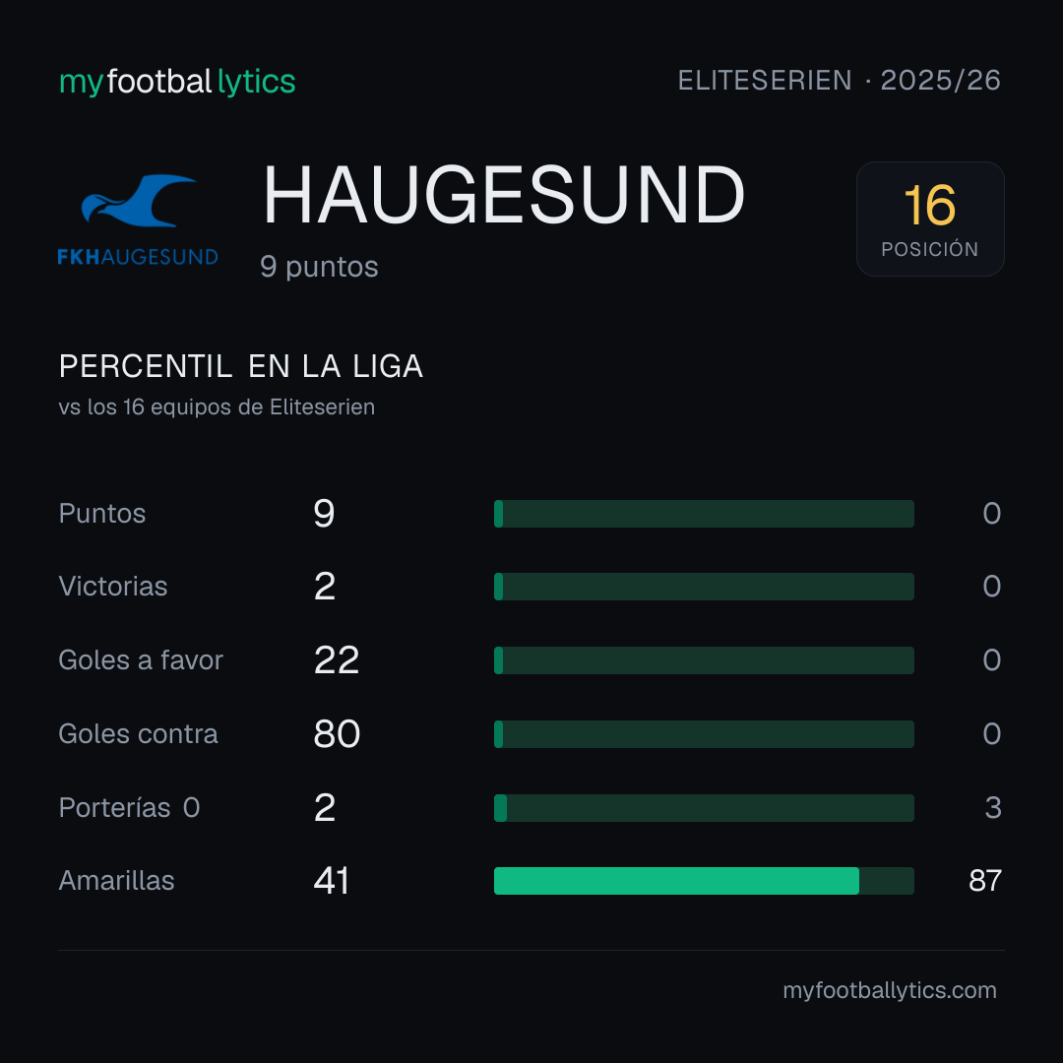The width and height of the screenshot is (1063, 1063).
Task: Click the Amarillas percentile bar
Action: click(704, 881)
